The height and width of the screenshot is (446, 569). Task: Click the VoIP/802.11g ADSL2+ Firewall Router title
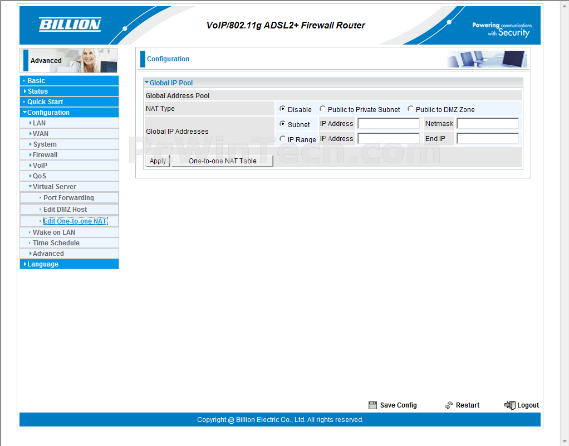pyautogui.click(x=286, y=25)
